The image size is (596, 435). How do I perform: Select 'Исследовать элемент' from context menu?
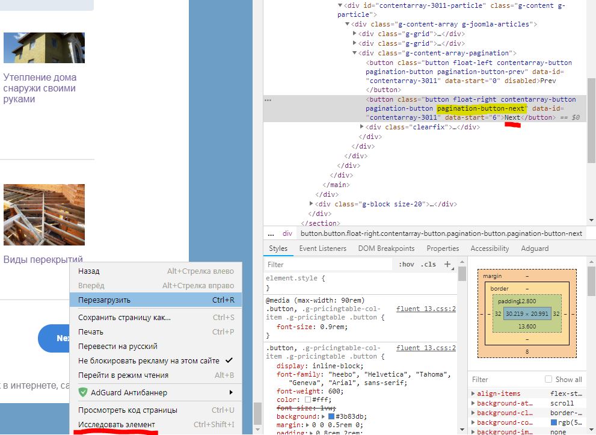pos(116,425)
